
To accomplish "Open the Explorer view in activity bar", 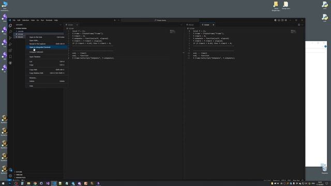I will pyautogui.click(x=10, y=25).
